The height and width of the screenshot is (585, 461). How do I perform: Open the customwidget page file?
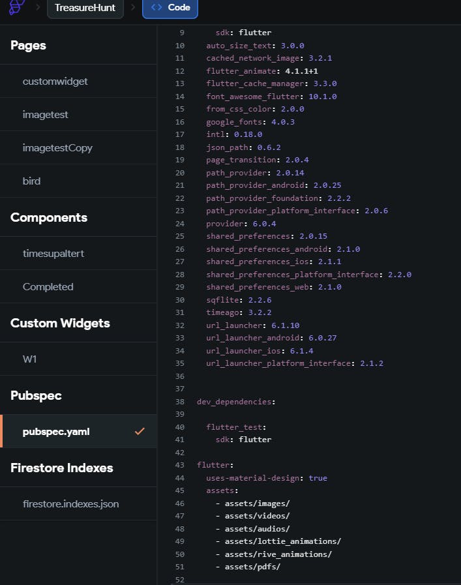point(55,82)
